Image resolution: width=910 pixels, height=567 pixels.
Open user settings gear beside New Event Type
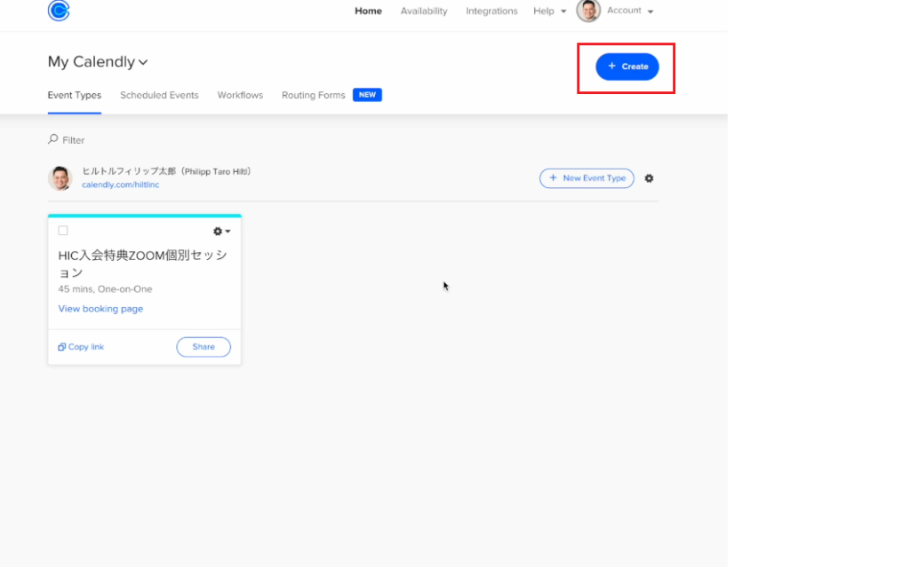(x=649, y=178)
